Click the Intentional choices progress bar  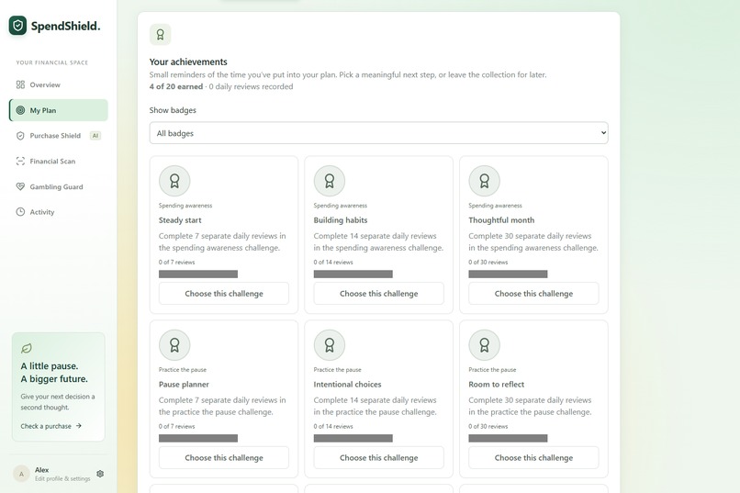pyautogui.click(x=353, y=438)
